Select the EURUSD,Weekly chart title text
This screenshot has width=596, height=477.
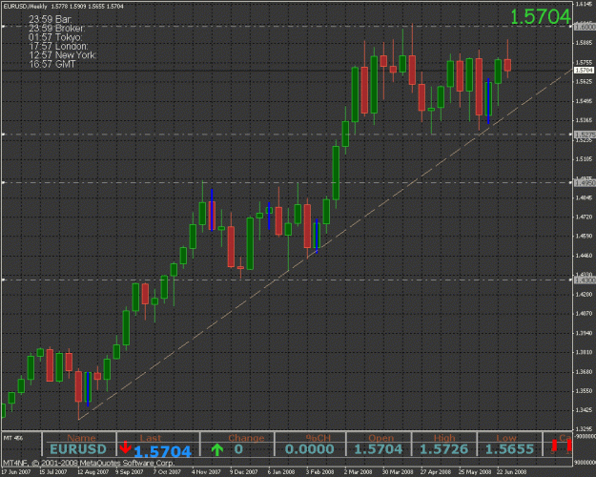pos(25,7)
